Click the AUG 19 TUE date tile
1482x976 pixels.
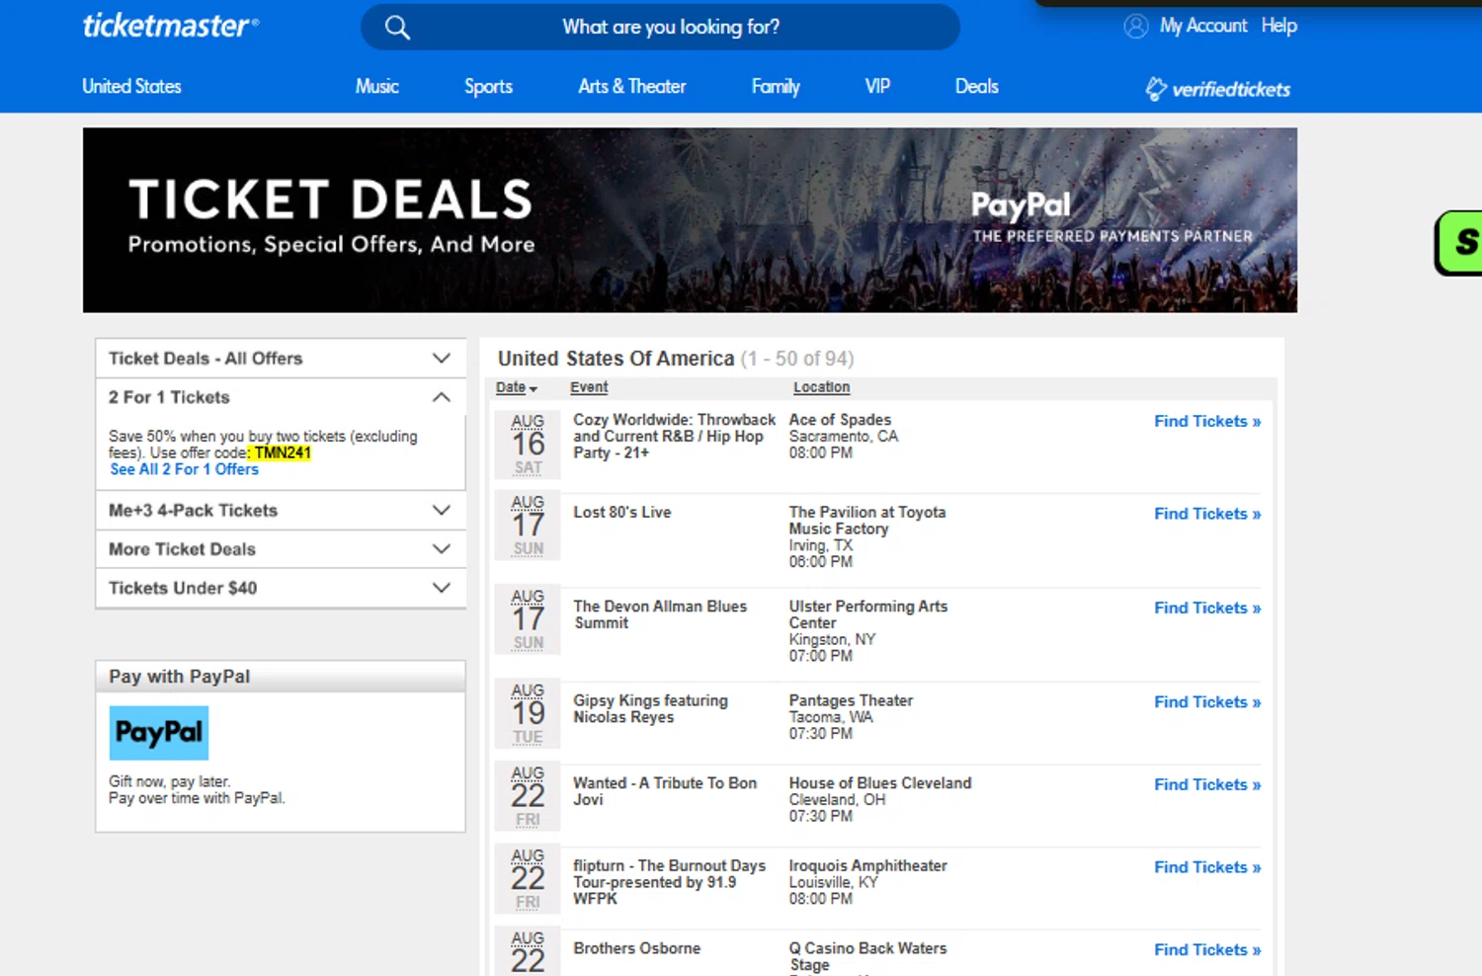pyautogui.click(x=528, y=712)
